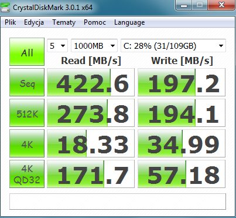Click the empty comment text field at bottom
Screen dimensions: 236x218
point(118,202)
